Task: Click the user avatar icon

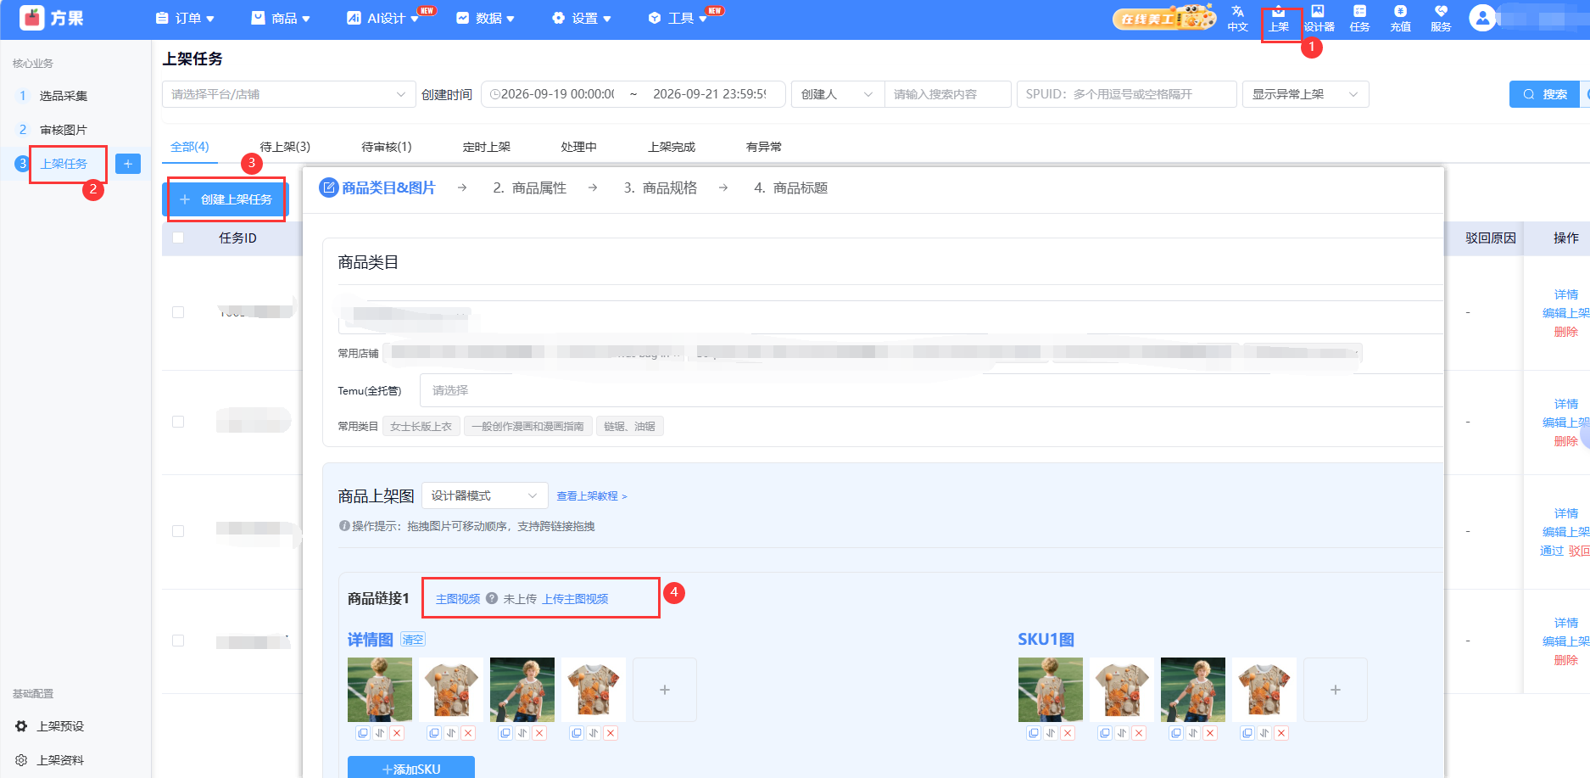Action: [x=1481, y=18]
